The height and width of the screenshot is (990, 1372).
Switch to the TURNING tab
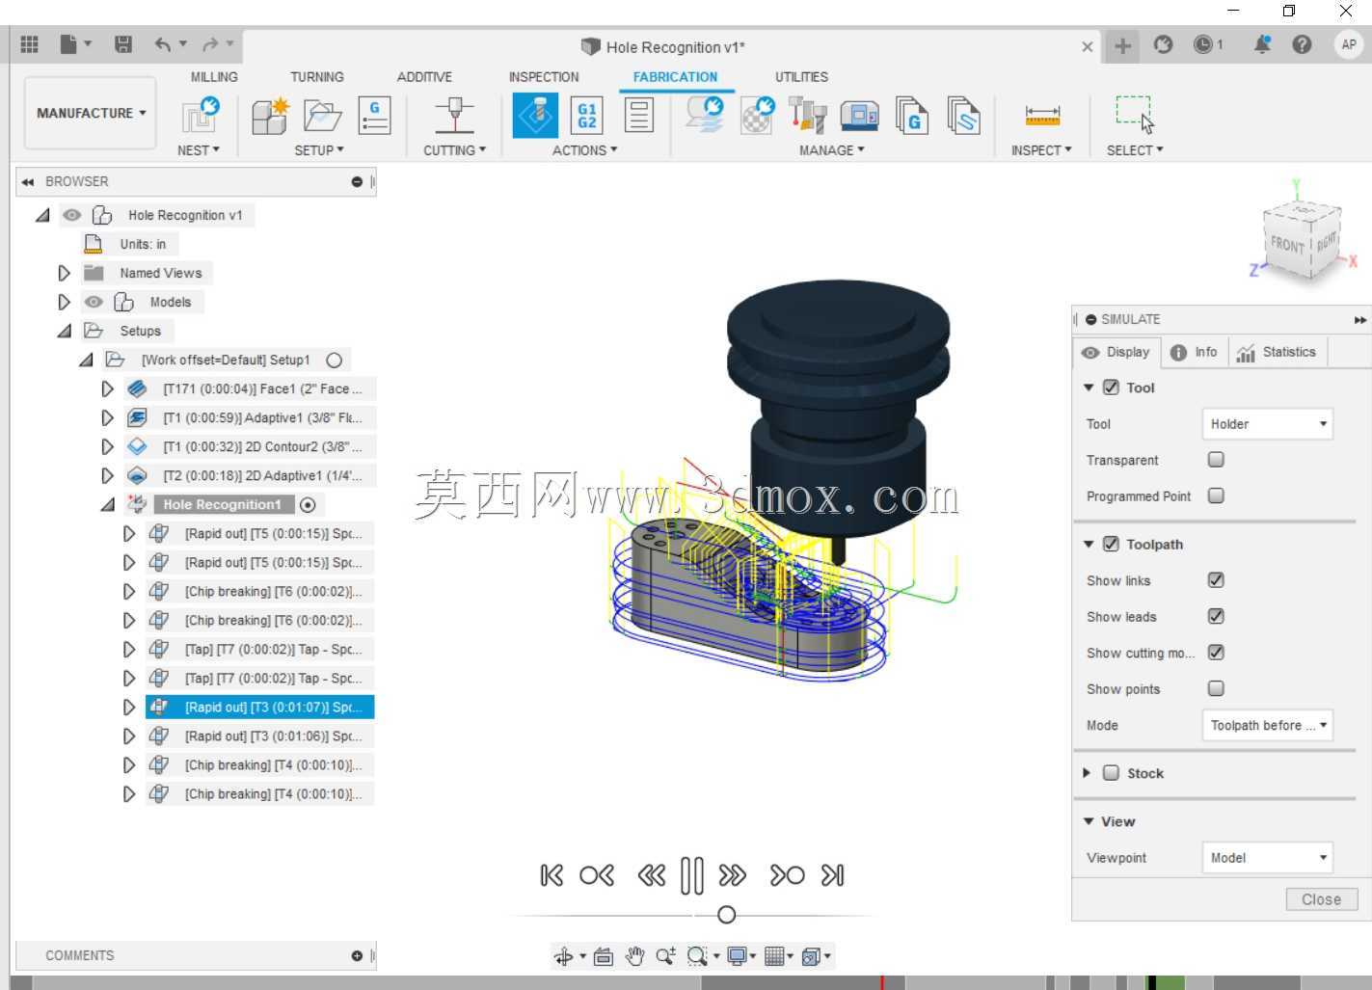click(x=317, y=77)
